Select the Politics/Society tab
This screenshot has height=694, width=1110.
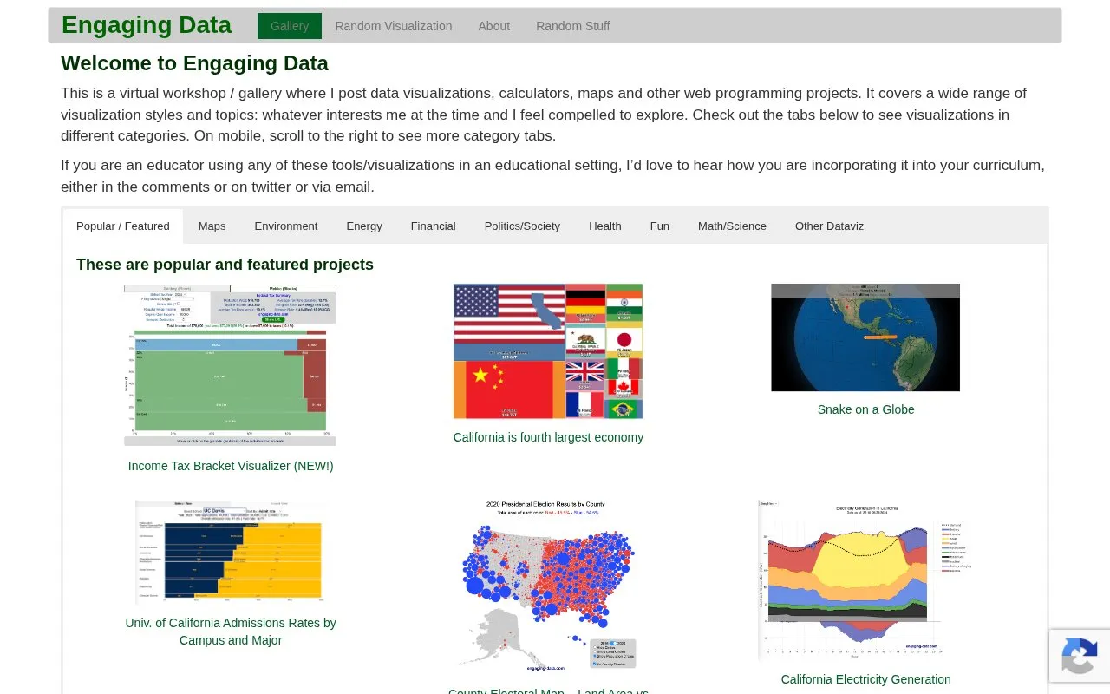522,226
